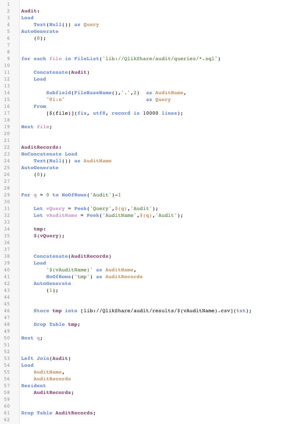
Task: Click 'Text(Null()) as AuditName' on line 24
Action: click(72, 161)
